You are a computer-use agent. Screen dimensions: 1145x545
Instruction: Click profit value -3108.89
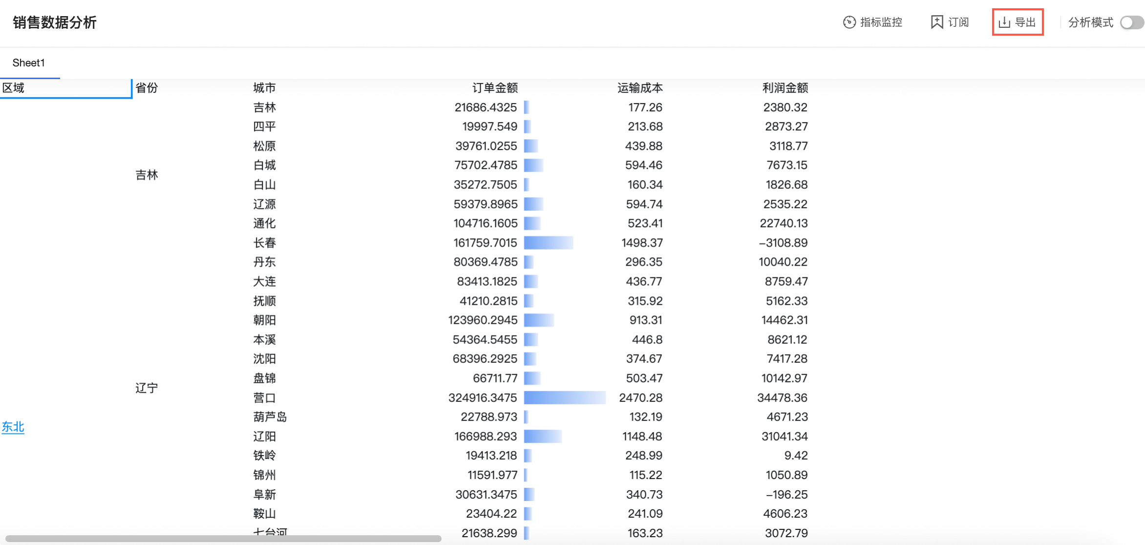783,243
